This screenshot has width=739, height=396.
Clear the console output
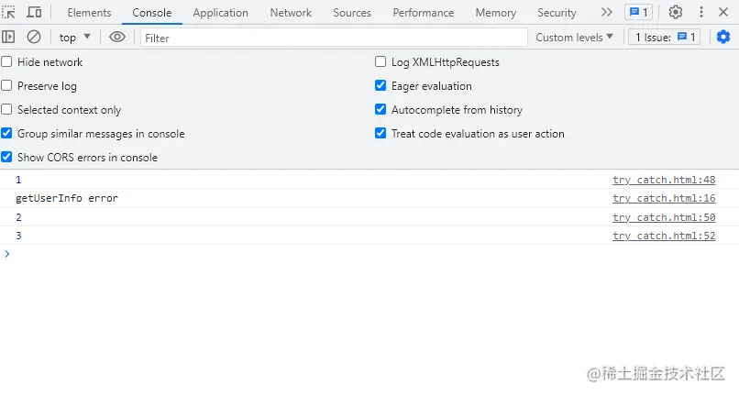click(34, 37)
